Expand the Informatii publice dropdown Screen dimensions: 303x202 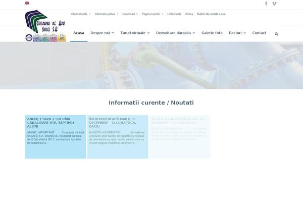(107, 14)
